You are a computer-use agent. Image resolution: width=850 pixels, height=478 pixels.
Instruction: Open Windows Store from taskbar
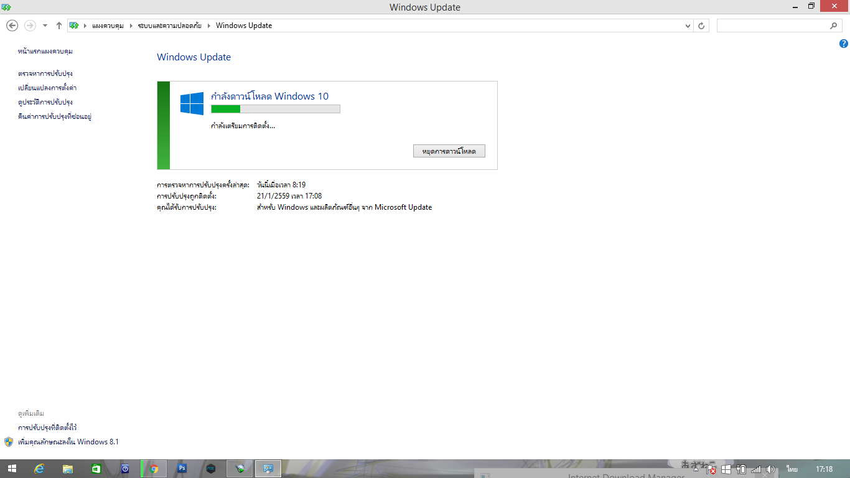[96, 469]
